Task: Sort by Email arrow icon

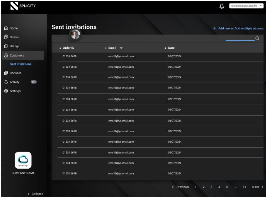Action: point(105,48)
